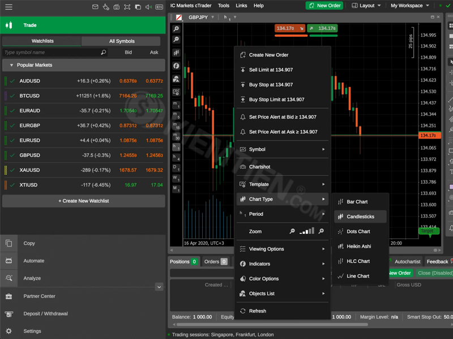Toggle GBPUSD checkmark in watchlist
This screenshot has width=453, height=339.
(x=12, y=155)
